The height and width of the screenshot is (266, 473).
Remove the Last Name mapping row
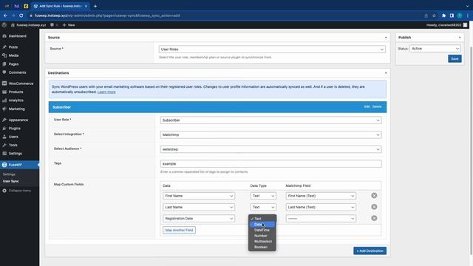pyautogui.click(x=374, y=207)
